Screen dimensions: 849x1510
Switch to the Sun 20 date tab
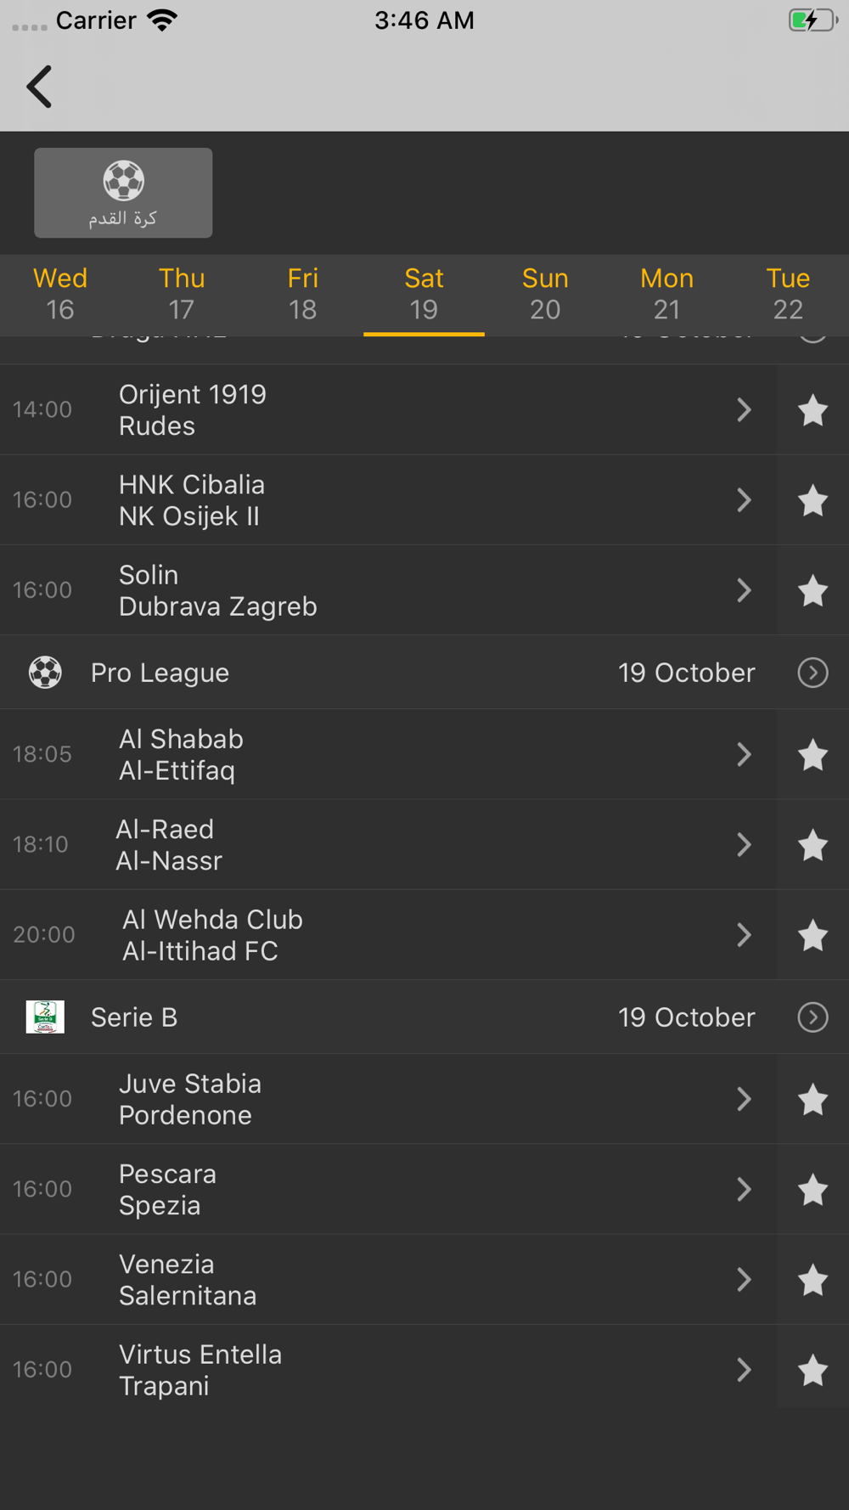(545, 294)
